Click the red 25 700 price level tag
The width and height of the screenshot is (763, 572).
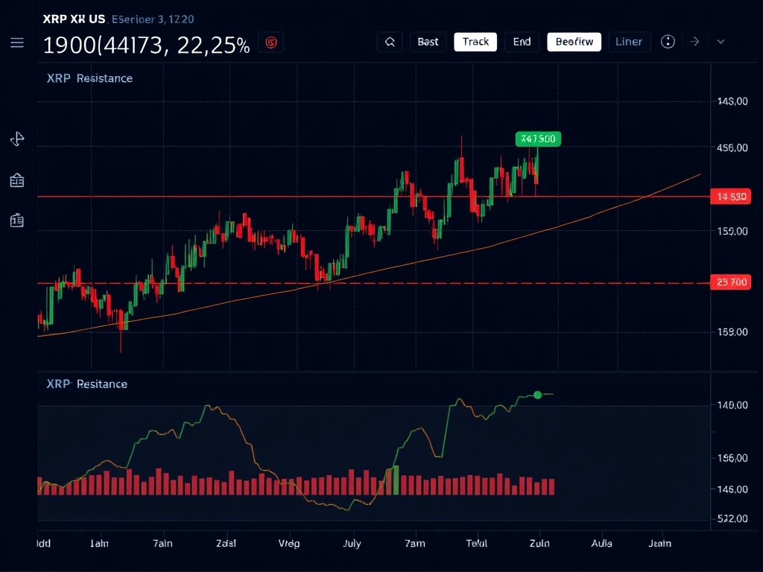(x=731, y=283)
